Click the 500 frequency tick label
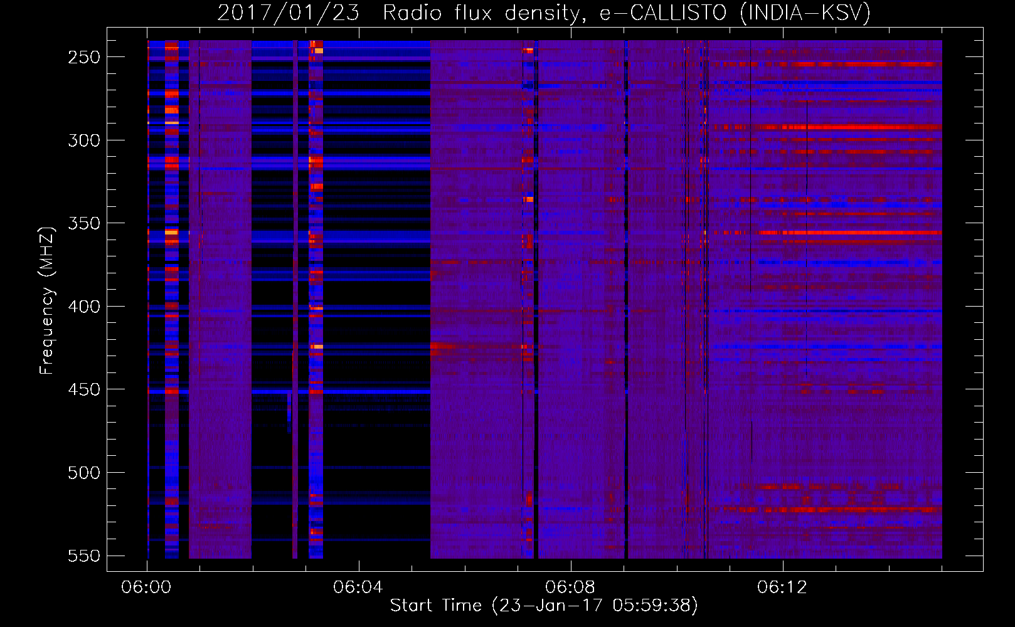The height and width of the screenshot is (627, 1015). tap(84, 473)
